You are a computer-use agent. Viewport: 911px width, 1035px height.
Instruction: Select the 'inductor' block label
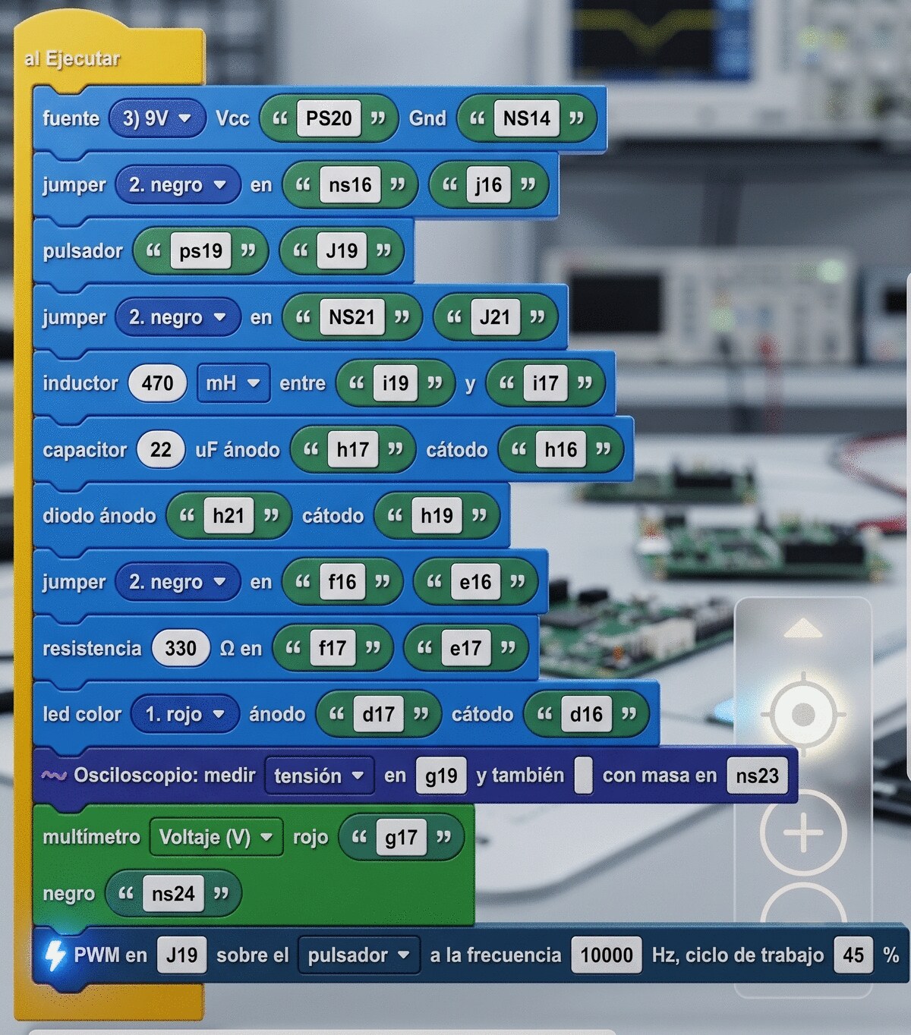[80, 383]
